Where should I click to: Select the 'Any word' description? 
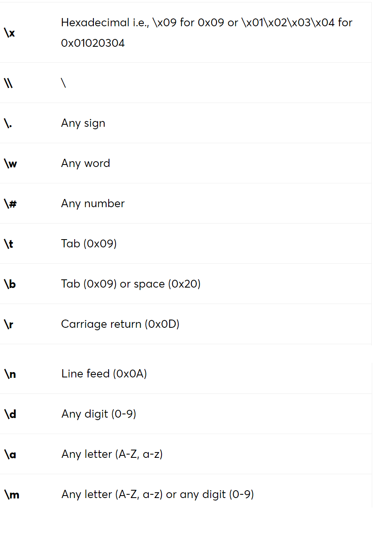(86, 163)
